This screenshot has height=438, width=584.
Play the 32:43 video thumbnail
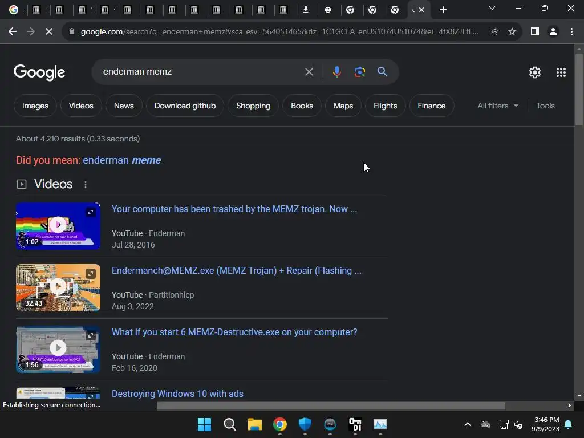(58, 287)
